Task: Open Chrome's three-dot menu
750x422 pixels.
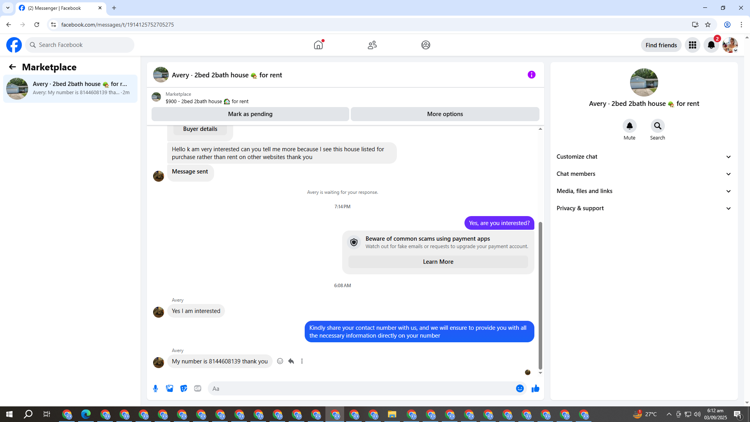Action: tap(741, 25)
